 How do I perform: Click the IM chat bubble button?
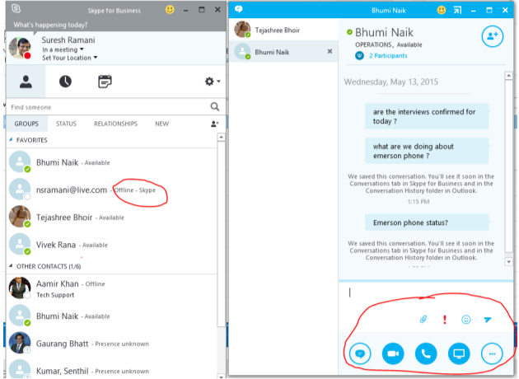coord(360,353)
